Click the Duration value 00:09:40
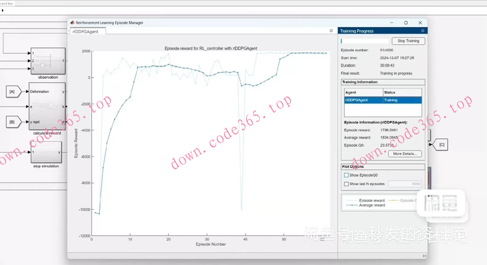Screen dimensions: 487x265 387,66
